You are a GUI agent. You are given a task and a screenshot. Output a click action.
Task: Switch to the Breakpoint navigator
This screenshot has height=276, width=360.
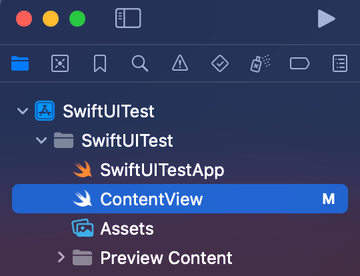click(x=299, y=63)
